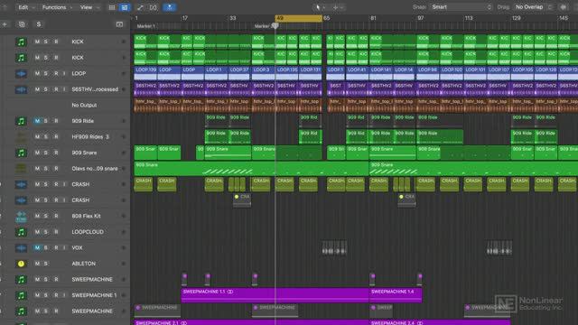Record-enable the 909 Snare track
Viewport: 578px width, 325px height.
coord(56,153)
